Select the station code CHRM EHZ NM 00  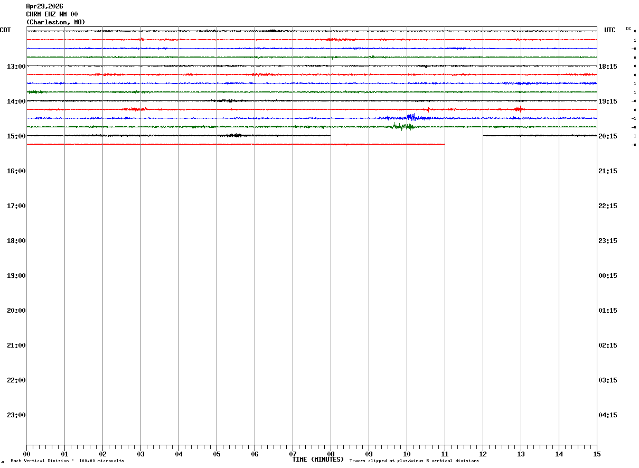52,14
